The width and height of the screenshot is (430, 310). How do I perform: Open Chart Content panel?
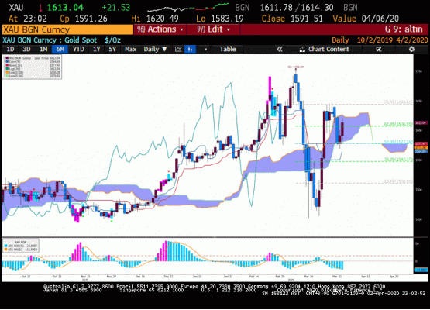[x=325, y=50]
